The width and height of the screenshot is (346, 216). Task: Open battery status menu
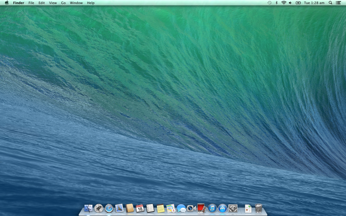(x=298, y=3)
